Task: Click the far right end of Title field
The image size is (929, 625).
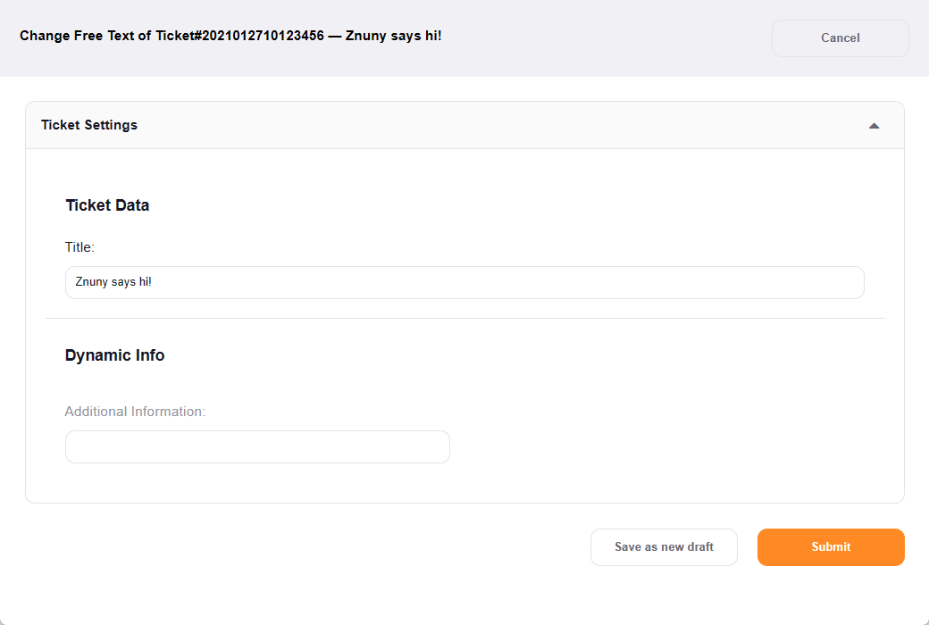Action: 853,282
